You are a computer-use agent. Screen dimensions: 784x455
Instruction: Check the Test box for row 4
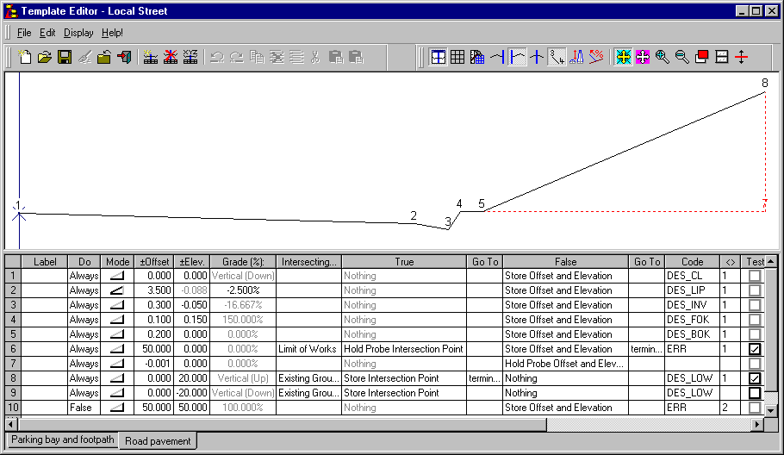pos(755,320)
